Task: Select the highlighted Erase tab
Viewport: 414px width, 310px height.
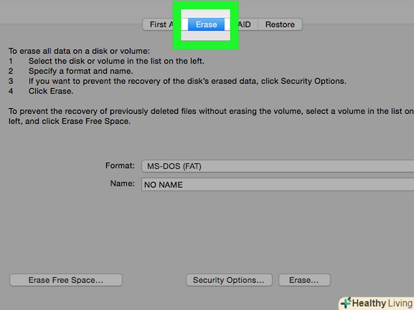Action: click(x=206, y=24)
